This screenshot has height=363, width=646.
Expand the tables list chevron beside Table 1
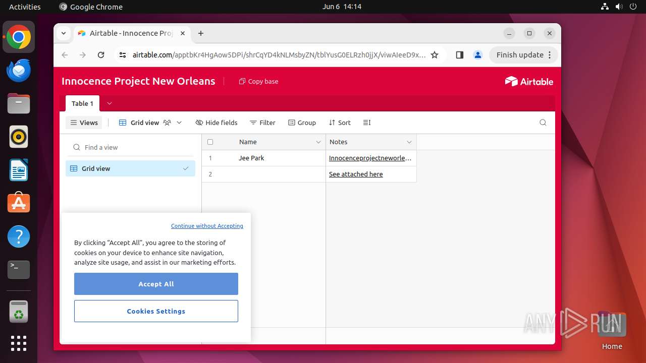pyautogui.click(x=110, y=103)
